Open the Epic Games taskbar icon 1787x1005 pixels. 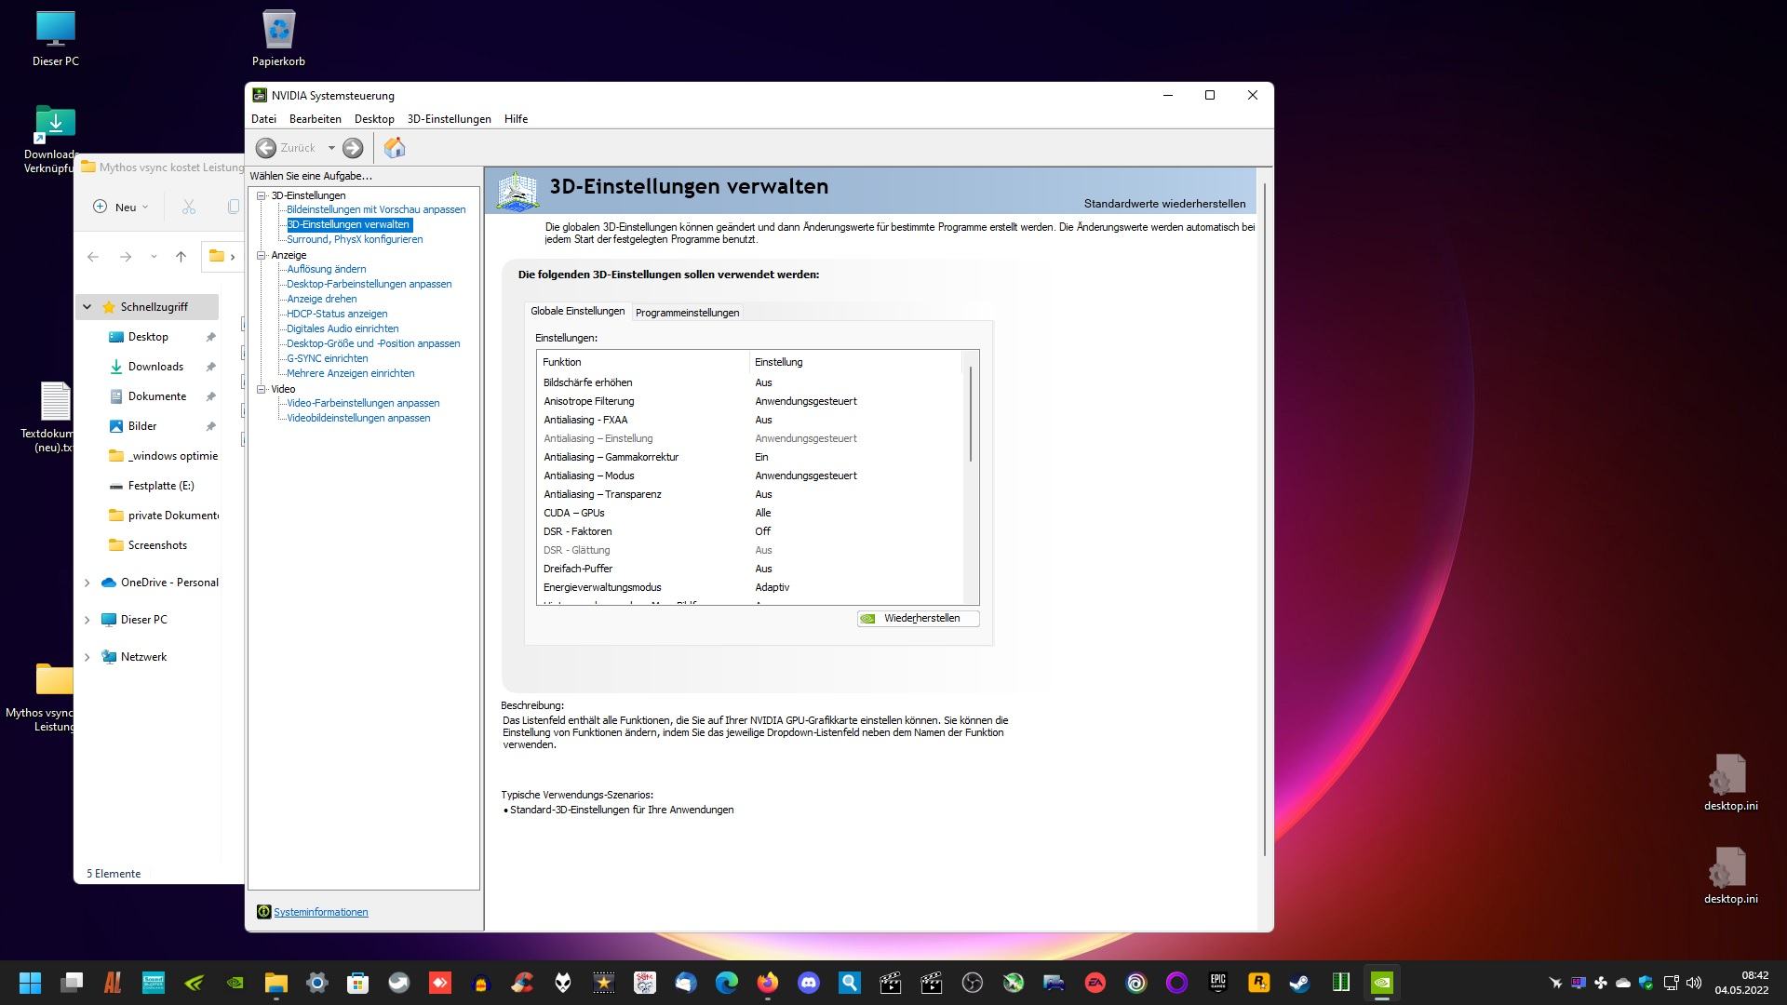(x=1217, y=983)
